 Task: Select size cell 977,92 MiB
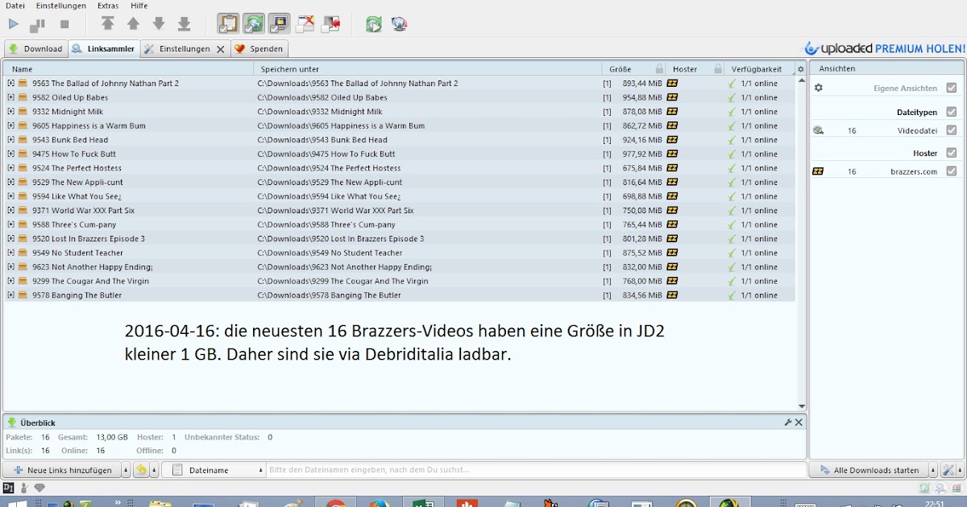[642, 155]
